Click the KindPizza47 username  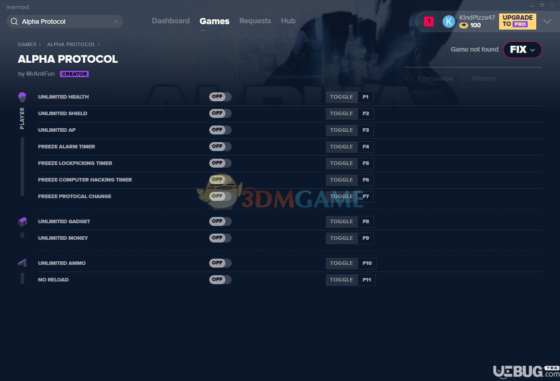(x=477, y=17)
